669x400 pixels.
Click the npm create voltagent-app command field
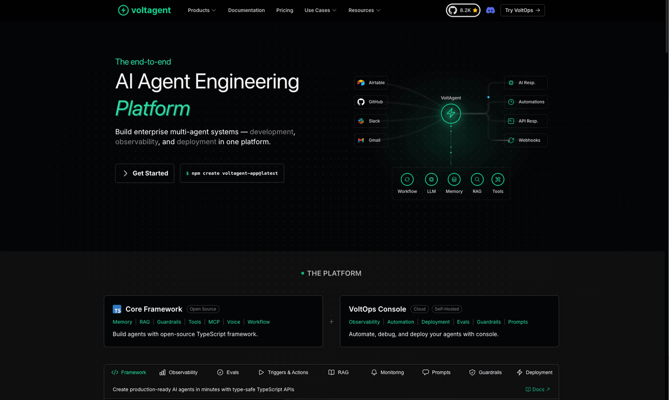tap(232, 173)
